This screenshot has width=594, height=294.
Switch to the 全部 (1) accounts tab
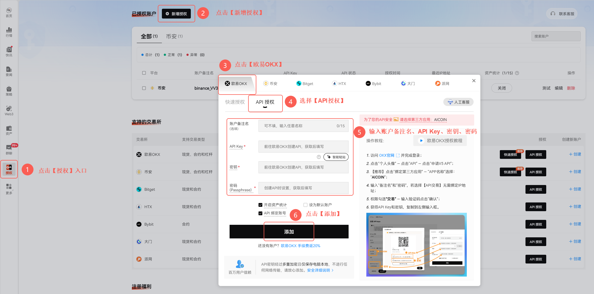[x=149, y=36]
